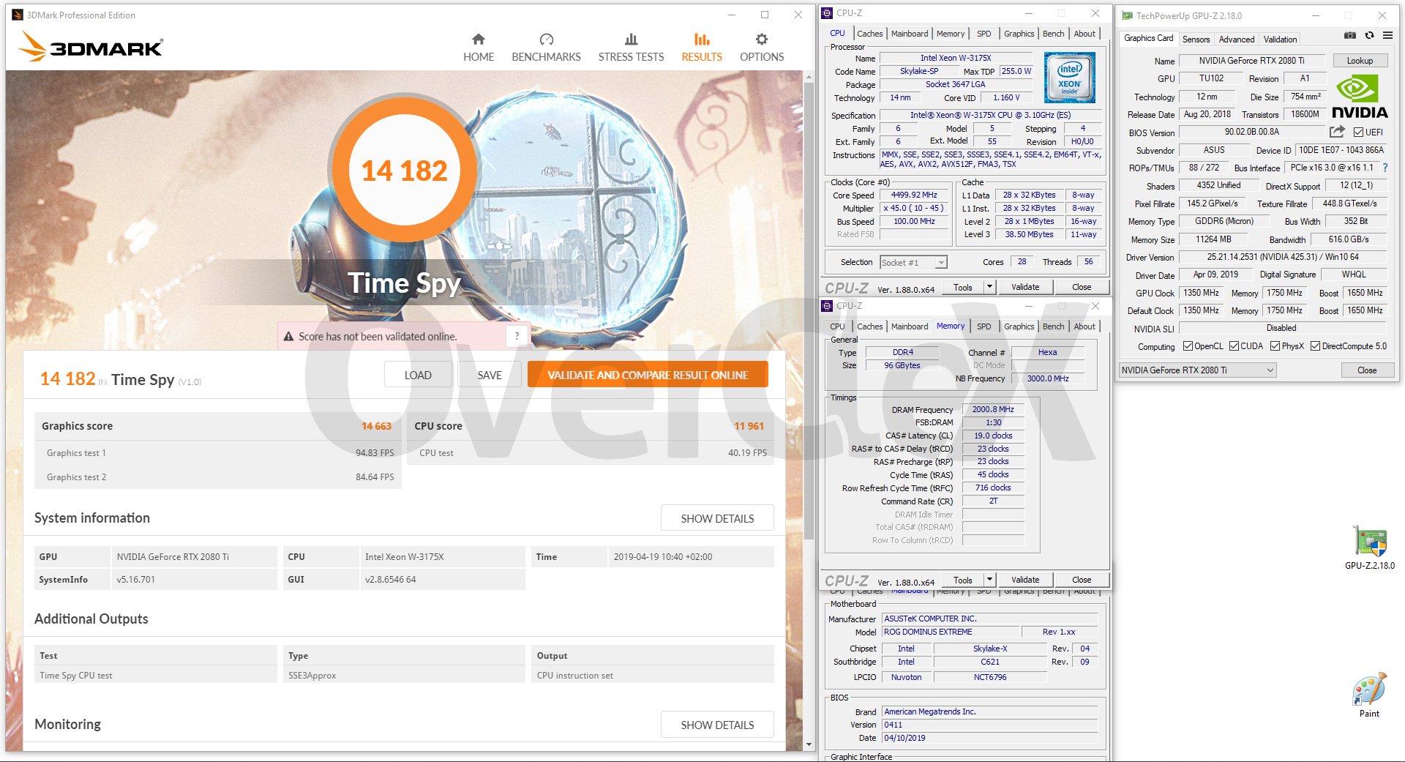Click Close button in CPU-Z Memory window
Screen dimensions: 1405x762
coord(1082,580)
